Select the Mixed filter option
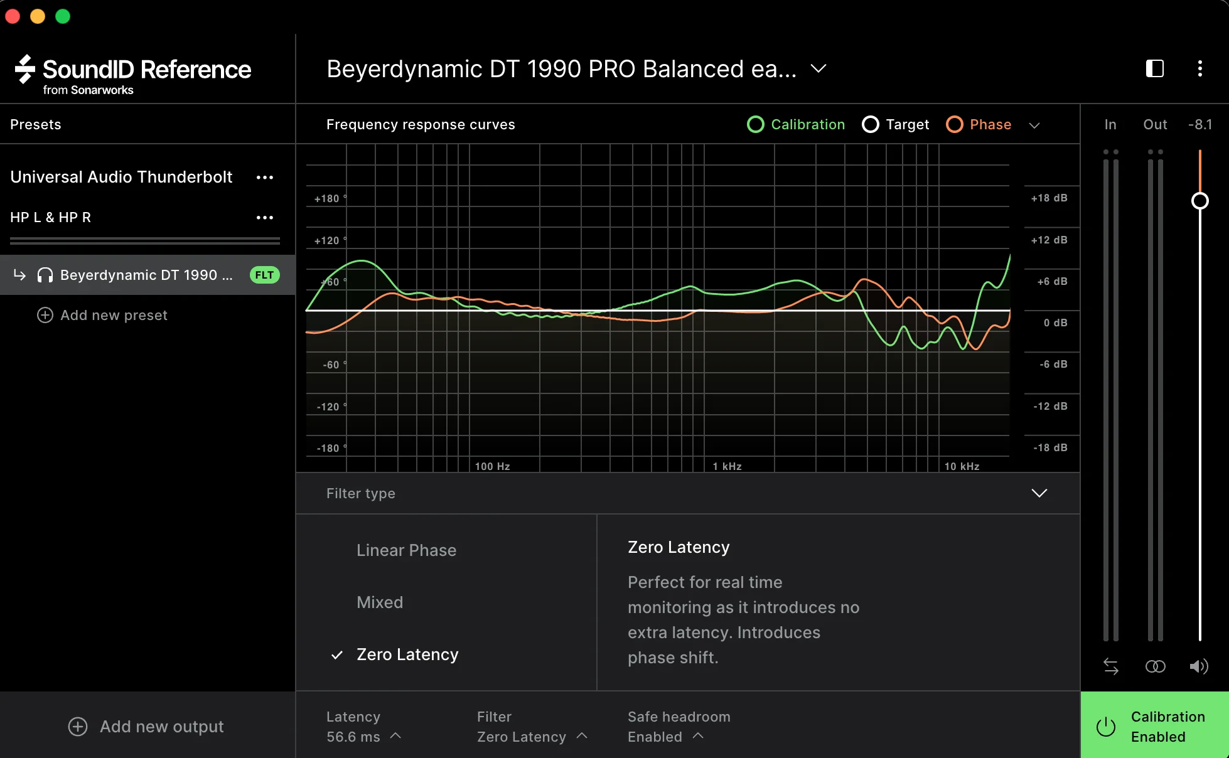The width and height of the screenshot is (1229, 758). pyautogui.click(x=380, y=602)
